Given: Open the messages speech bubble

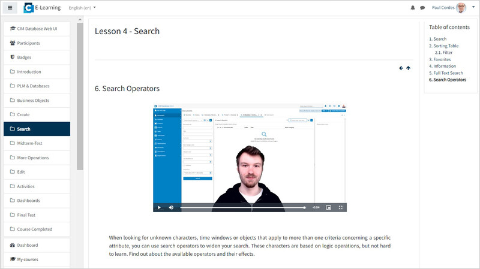Looking at the screenshot, I should tap(422, 8).
